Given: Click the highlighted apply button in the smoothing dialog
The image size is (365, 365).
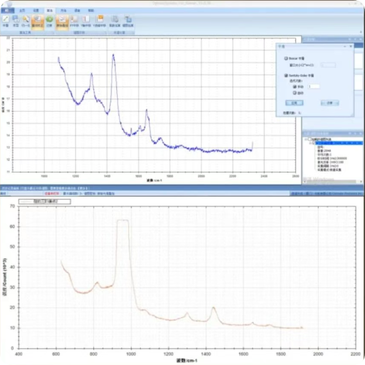Looking at the screenshot, I should pyautogui.click(x=294, y=103).
